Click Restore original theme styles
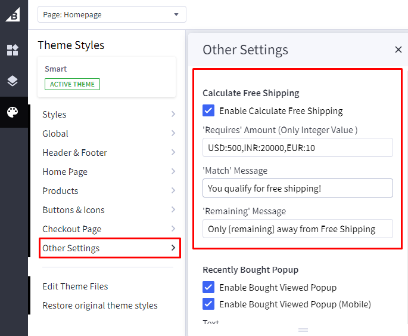 coord(100,306)
